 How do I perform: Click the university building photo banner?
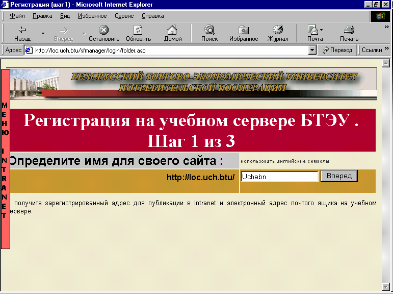coord(34,83)
